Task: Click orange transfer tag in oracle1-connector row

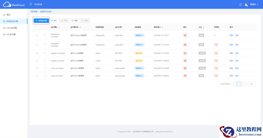Action: click(x=139, y=53)
